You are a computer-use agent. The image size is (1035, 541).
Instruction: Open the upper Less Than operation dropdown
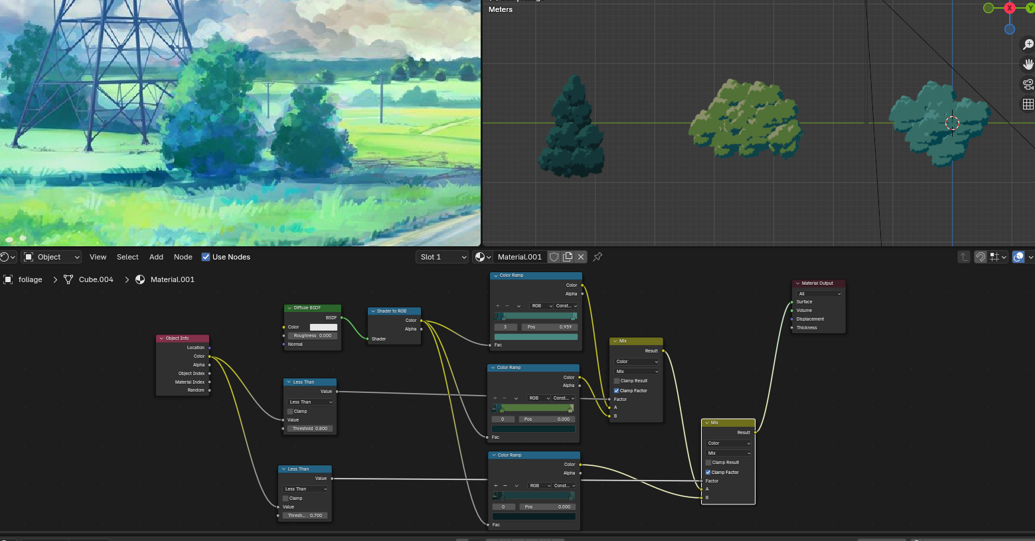310,402
